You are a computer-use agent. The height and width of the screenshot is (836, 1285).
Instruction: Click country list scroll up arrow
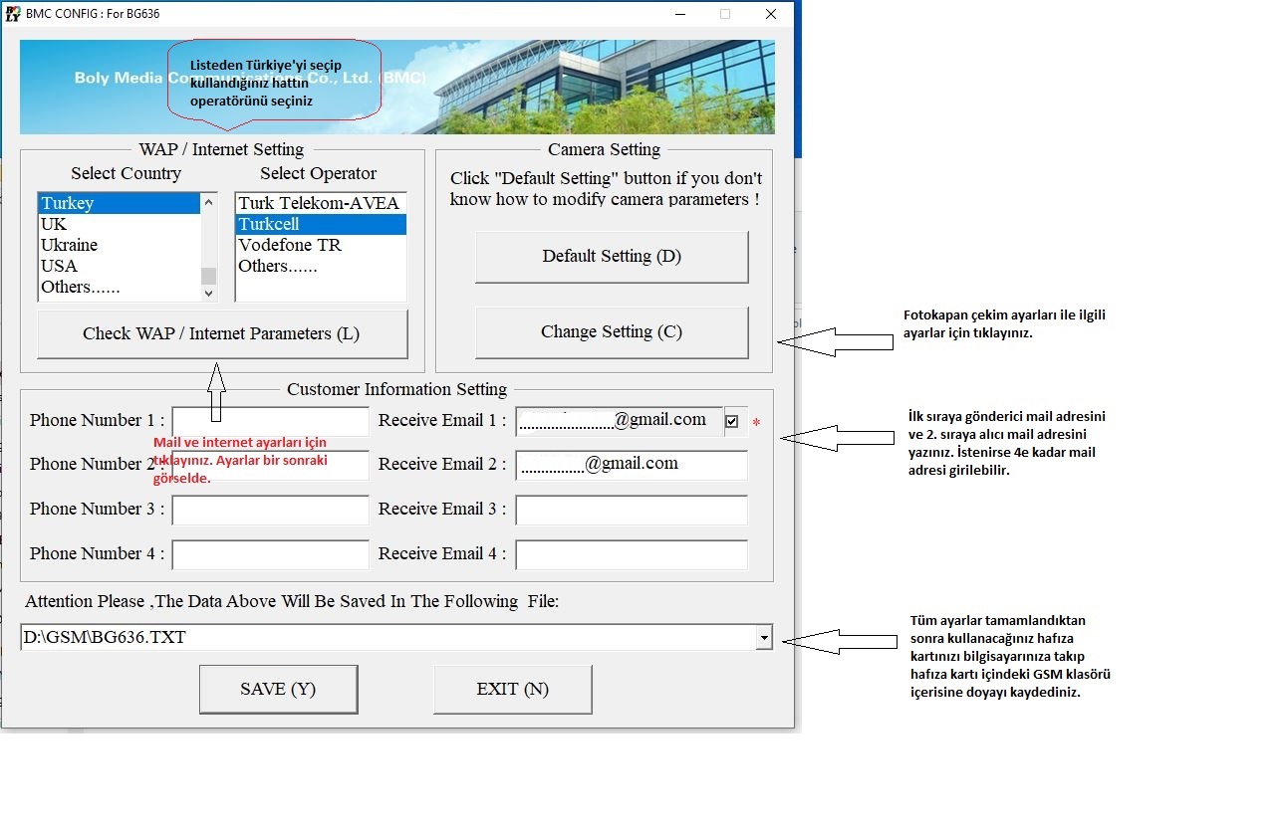tap(208, 202)
